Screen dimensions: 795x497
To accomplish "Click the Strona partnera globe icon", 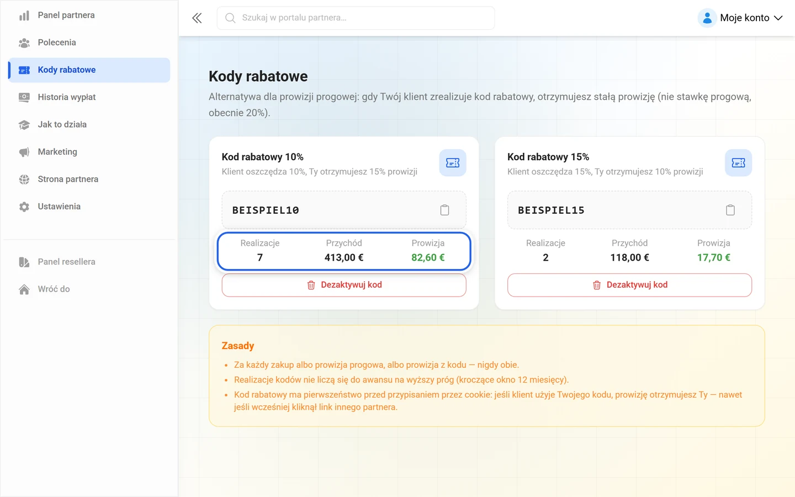I will click(x=24, y=179).
